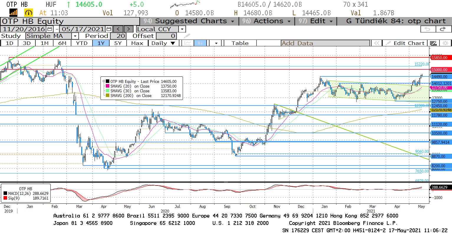
Task: Click the black Last Price legend swatch
Action: [x=108, y=81]
